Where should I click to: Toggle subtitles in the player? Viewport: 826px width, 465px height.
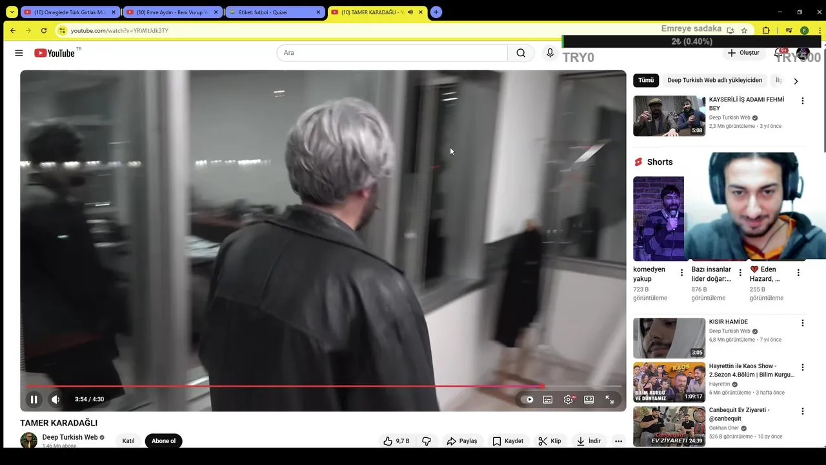pos(548,399)
